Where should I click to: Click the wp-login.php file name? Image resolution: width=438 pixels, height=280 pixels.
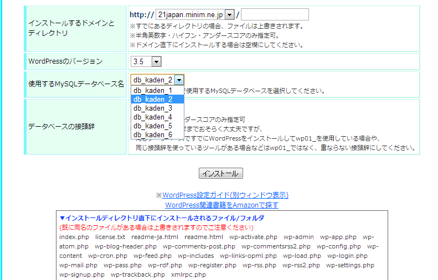348,256
